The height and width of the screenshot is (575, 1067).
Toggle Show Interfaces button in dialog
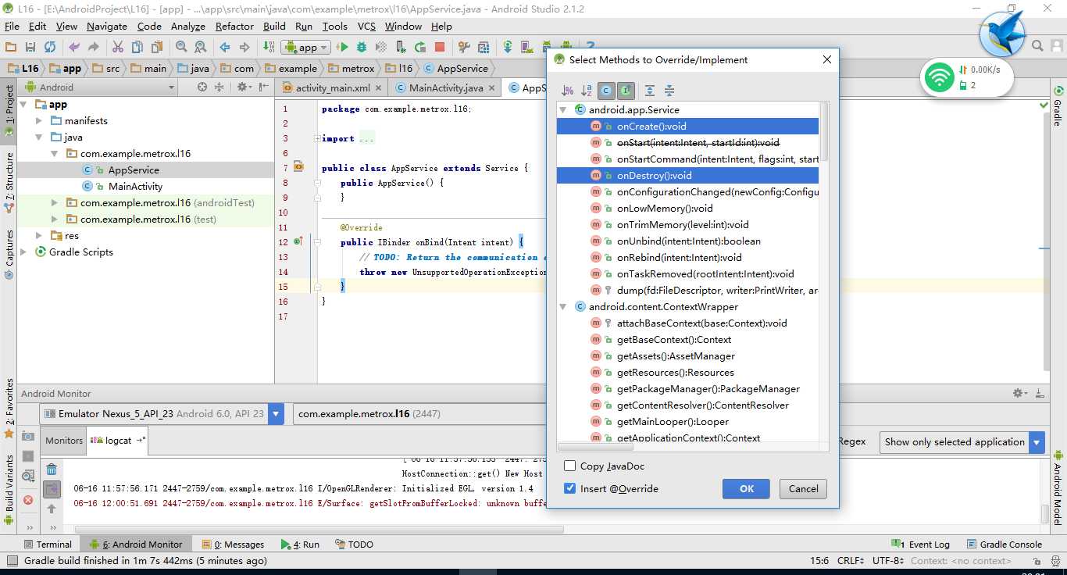pyautogui.click(x=626, y=91)
